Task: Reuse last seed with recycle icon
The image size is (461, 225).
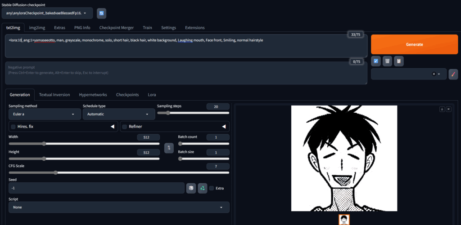Action: point(203,188)
